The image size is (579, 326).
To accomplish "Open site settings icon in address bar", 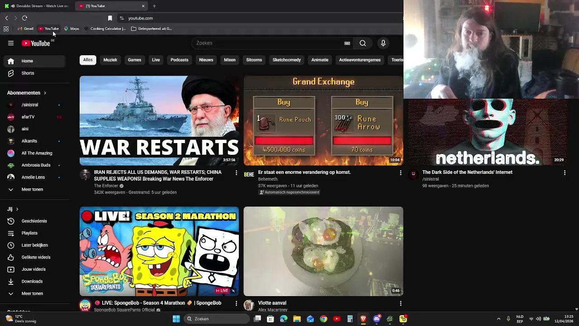I will (121, 18).
